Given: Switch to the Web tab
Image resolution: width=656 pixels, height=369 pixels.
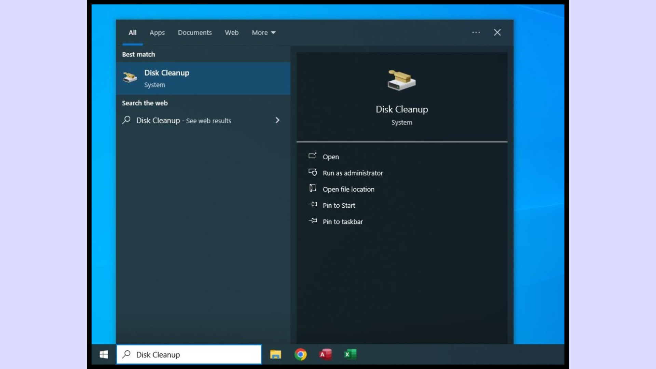Looking at the screenshot, I should (232, 33).
